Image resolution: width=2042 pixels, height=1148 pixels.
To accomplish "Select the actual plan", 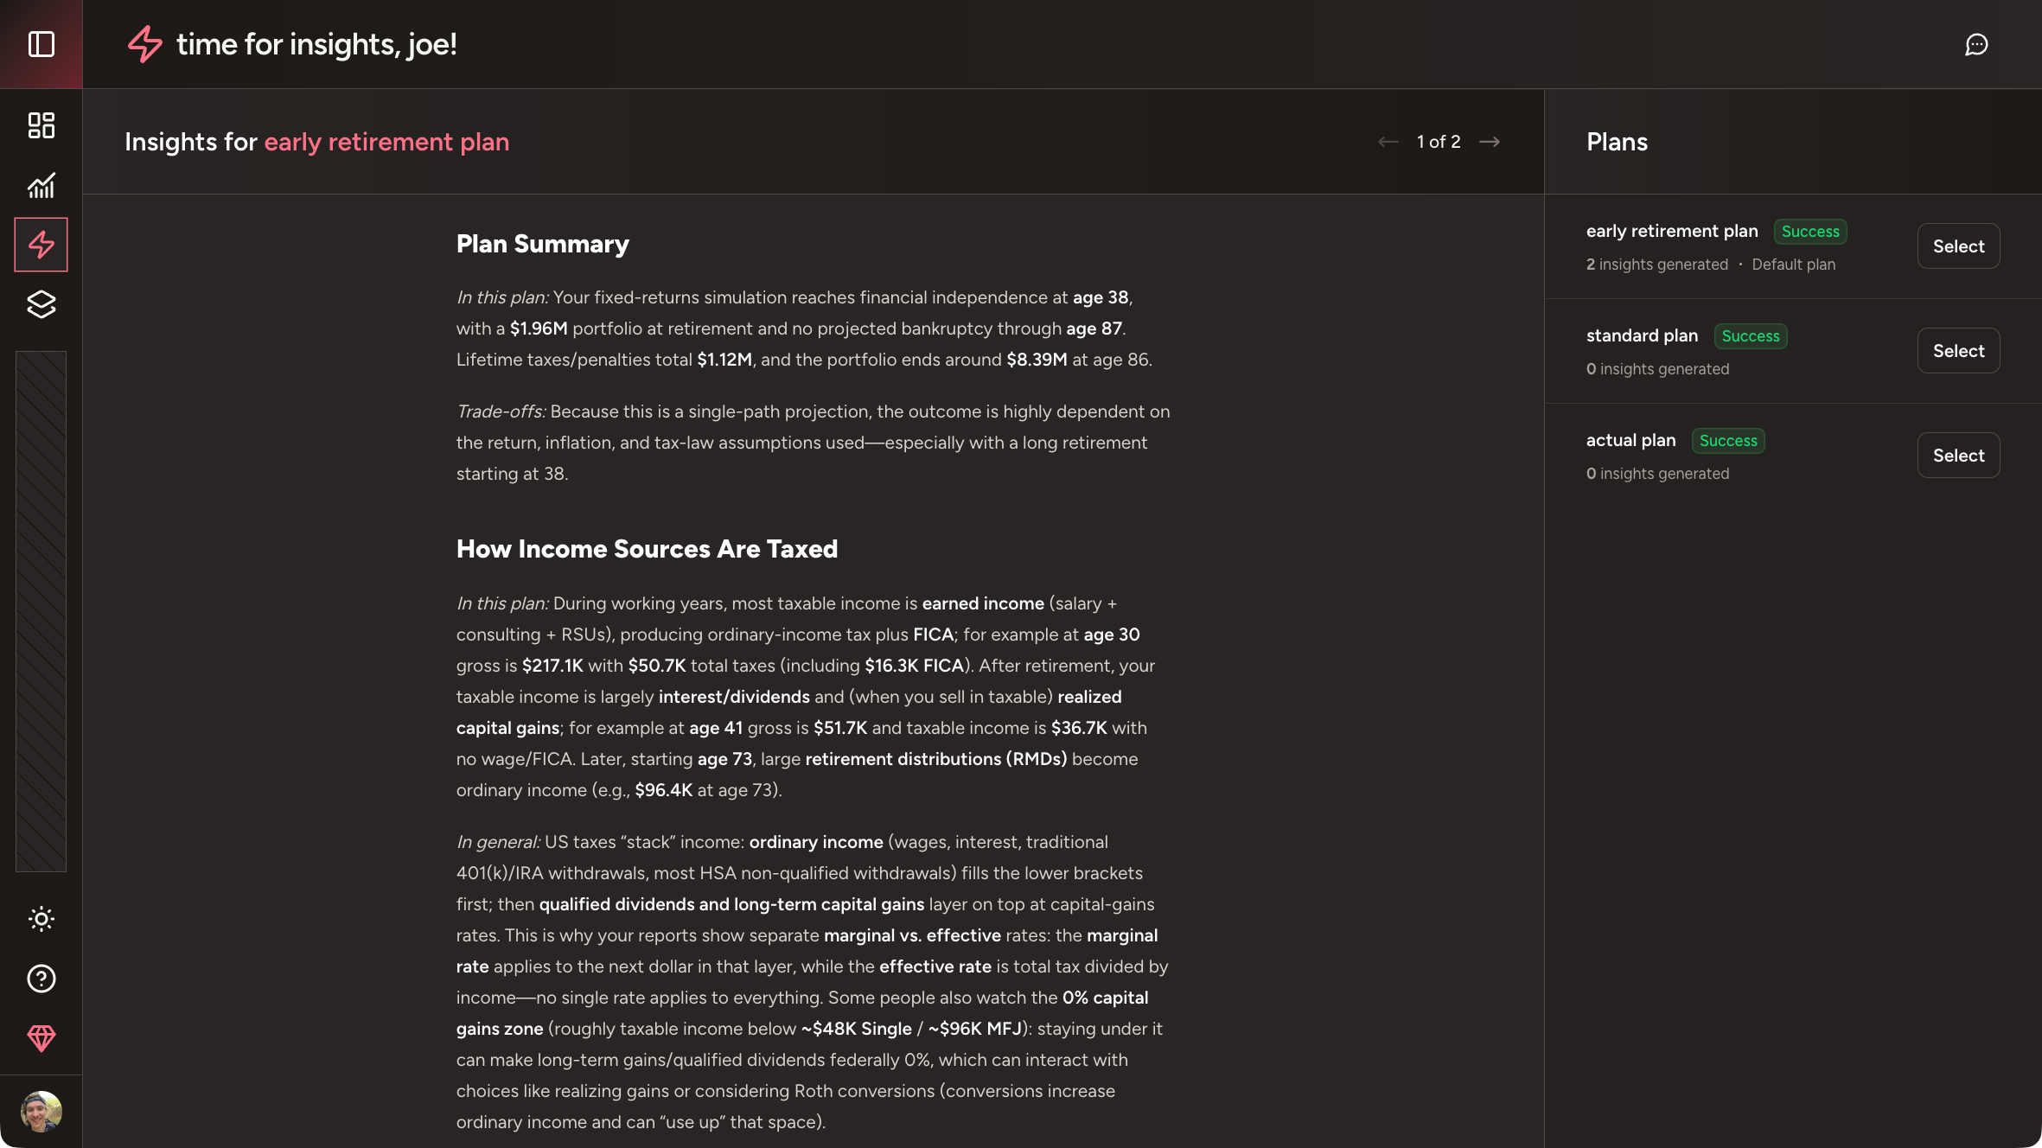I will [x=1958, y=455].
